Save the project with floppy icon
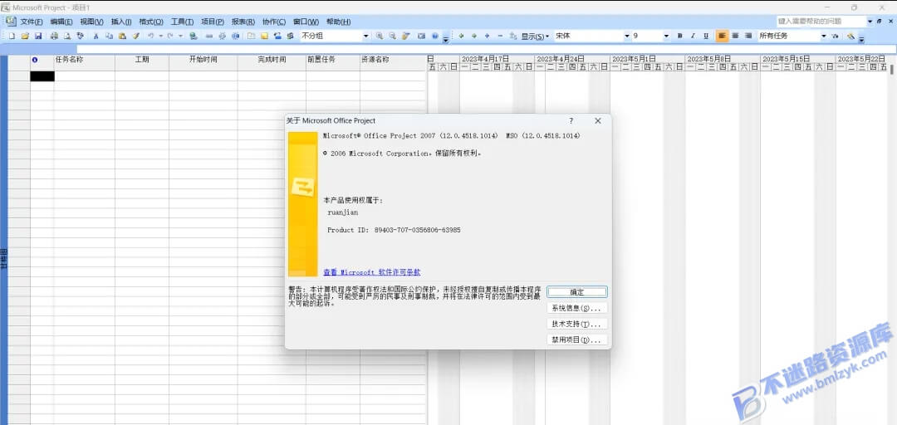 click(38, 36)
